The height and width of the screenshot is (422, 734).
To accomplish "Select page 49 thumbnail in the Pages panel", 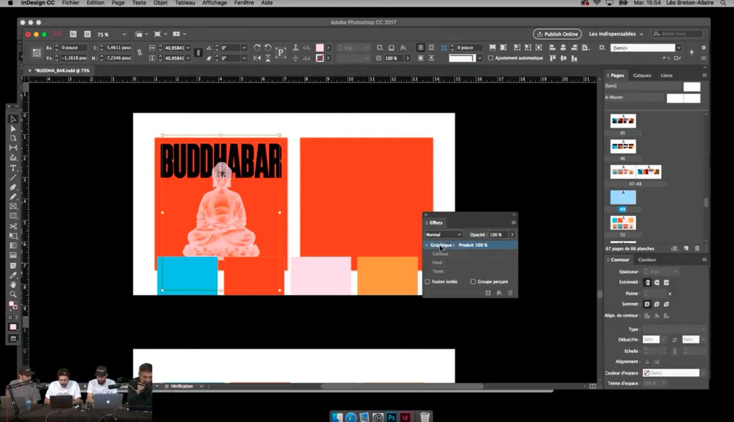I will point(623,196).
